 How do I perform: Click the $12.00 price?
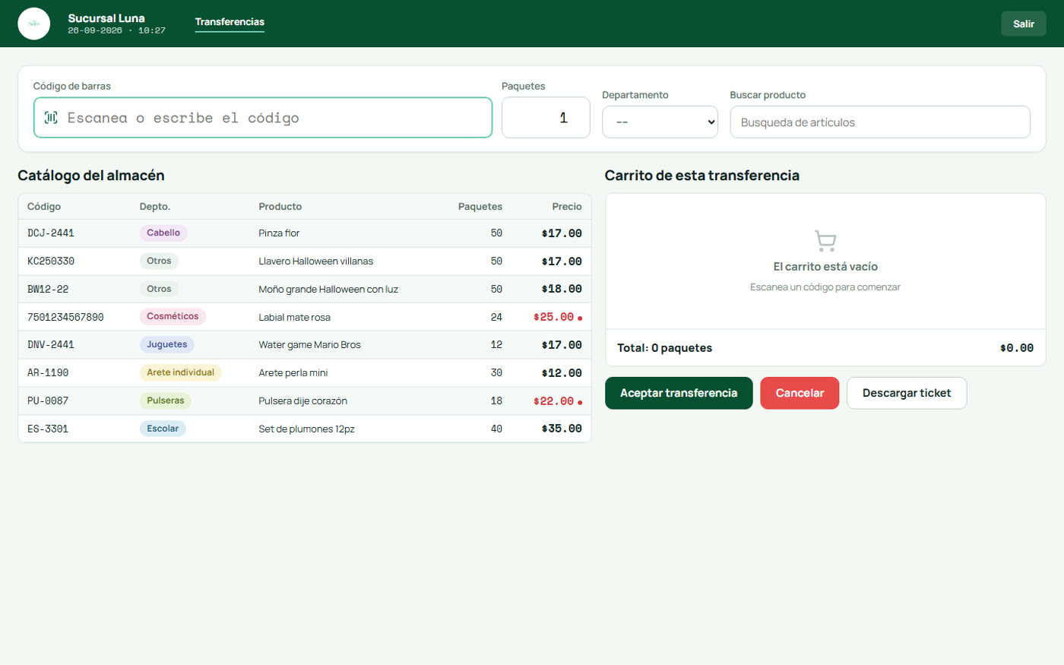562,373
